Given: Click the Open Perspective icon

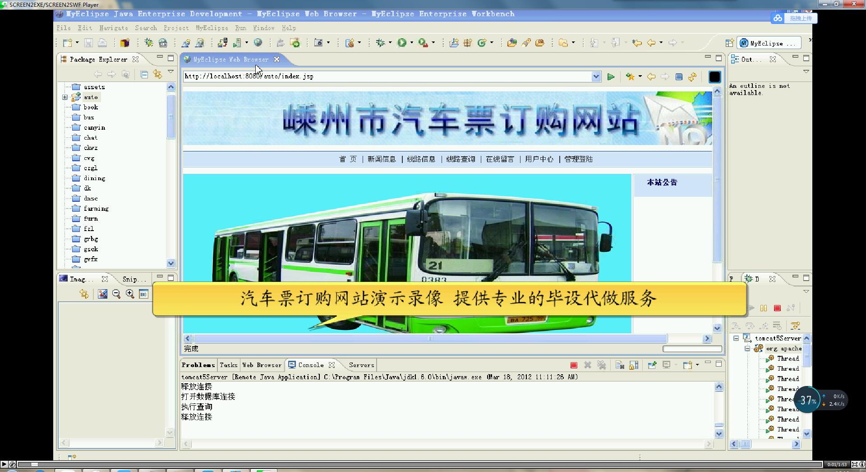Looking at the screenshot, I should click(729, 43).
